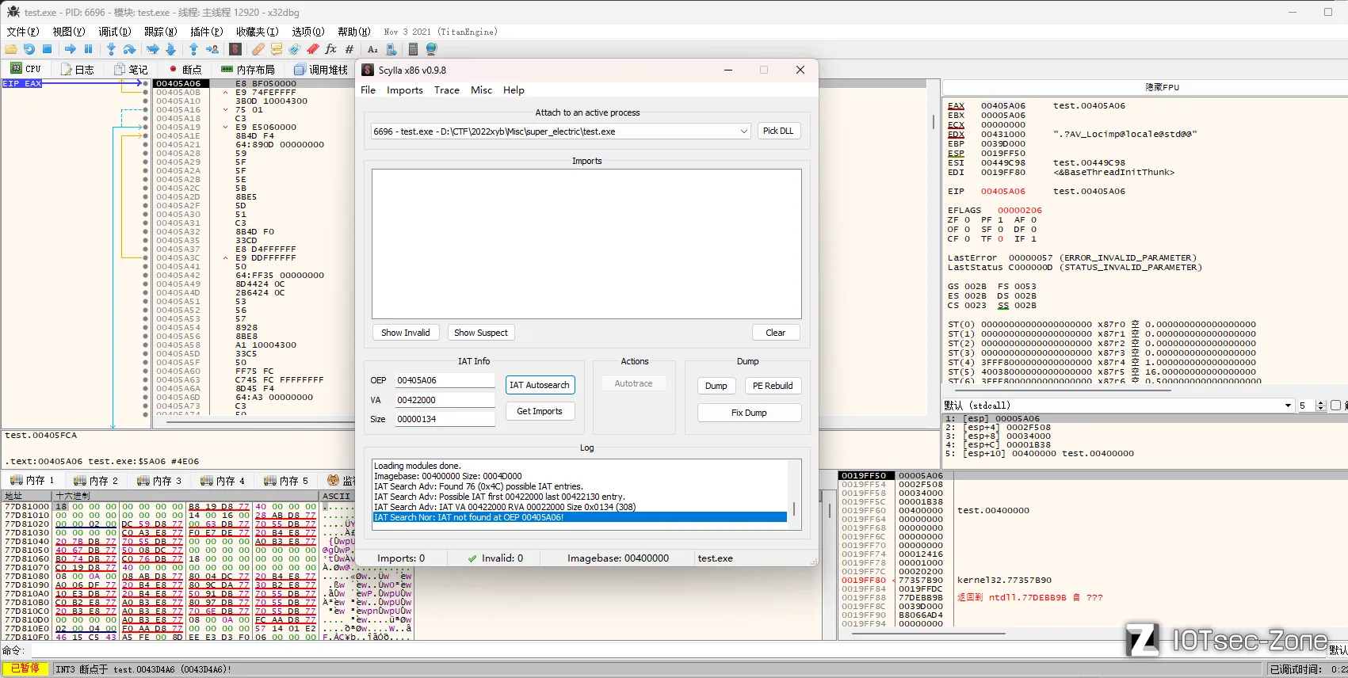The height and width of the screenshot is (678, 1348).
Task: Click the Scylla log vertical scrollbar
Action: (x=795, y=494)
